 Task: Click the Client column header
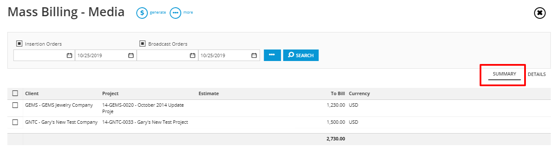coord(32,93)
